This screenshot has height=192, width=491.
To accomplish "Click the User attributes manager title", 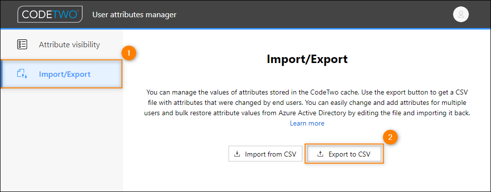I will [x=134, y=14].
